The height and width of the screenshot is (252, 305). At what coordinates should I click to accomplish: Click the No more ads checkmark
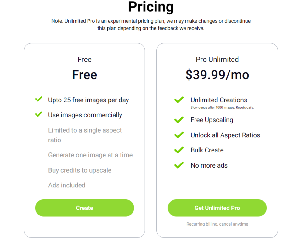coord(179,165)
